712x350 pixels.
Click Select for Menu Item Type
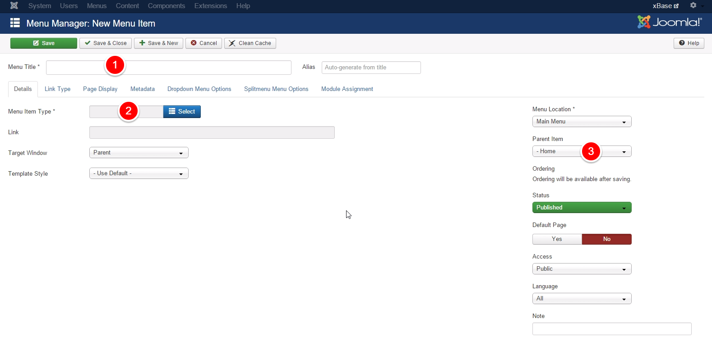(x=182, y=112)
